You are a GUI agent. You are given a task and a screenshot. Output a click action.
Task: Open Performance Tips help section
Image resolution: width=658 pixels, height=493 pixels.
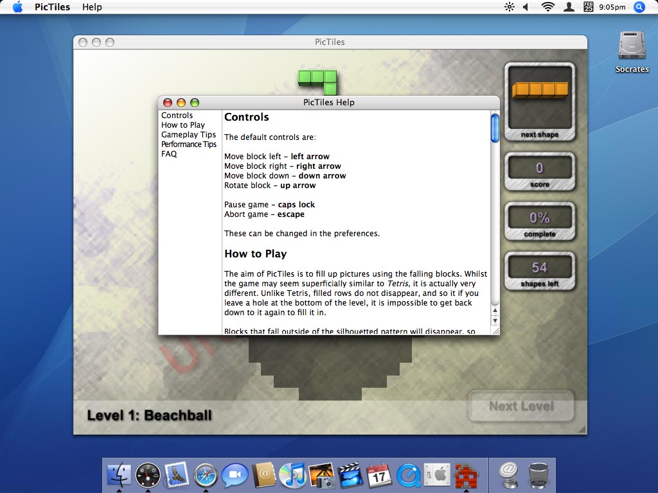pos(189,144)
